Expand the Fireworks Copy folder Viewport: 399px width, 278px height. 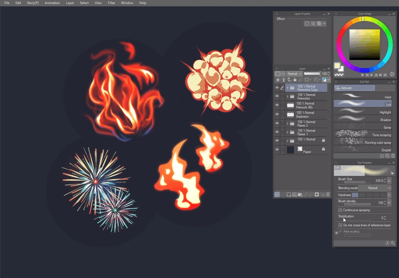tap(288, 88)
